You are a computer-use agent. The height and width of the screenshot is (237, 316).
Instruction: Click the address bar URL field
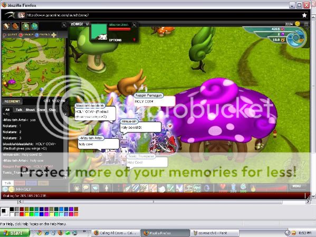[x=161, y=15]
